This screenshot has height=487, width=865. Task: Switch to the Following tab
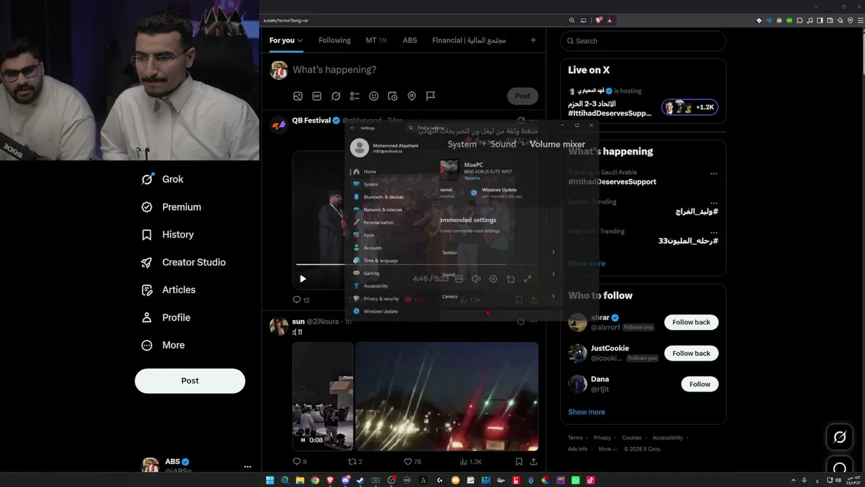(x=335, y=41)
